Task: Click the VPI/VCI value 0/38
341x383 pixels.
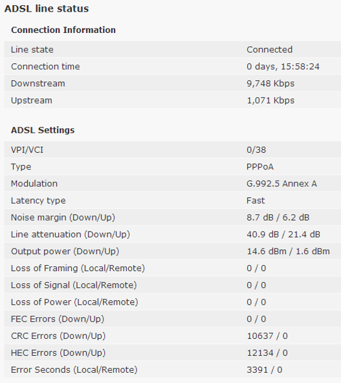Action: tap(256, 149)
